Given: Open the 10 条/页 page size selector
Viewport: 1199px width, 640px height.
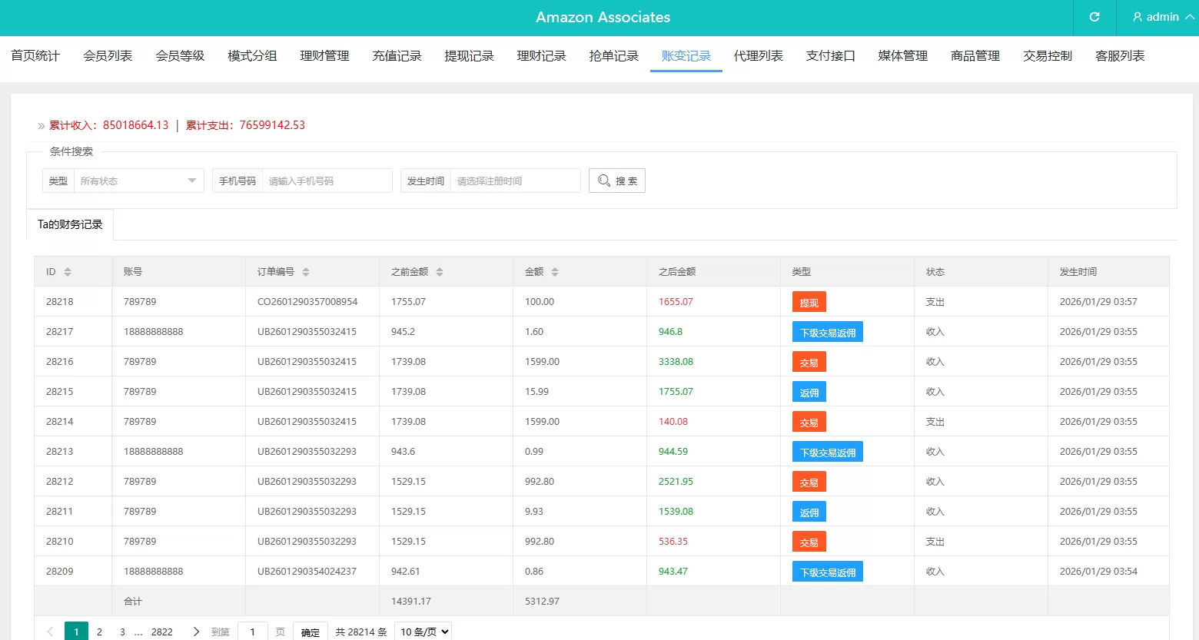Looking at the screenshot, I should click(x=422, y=631).
